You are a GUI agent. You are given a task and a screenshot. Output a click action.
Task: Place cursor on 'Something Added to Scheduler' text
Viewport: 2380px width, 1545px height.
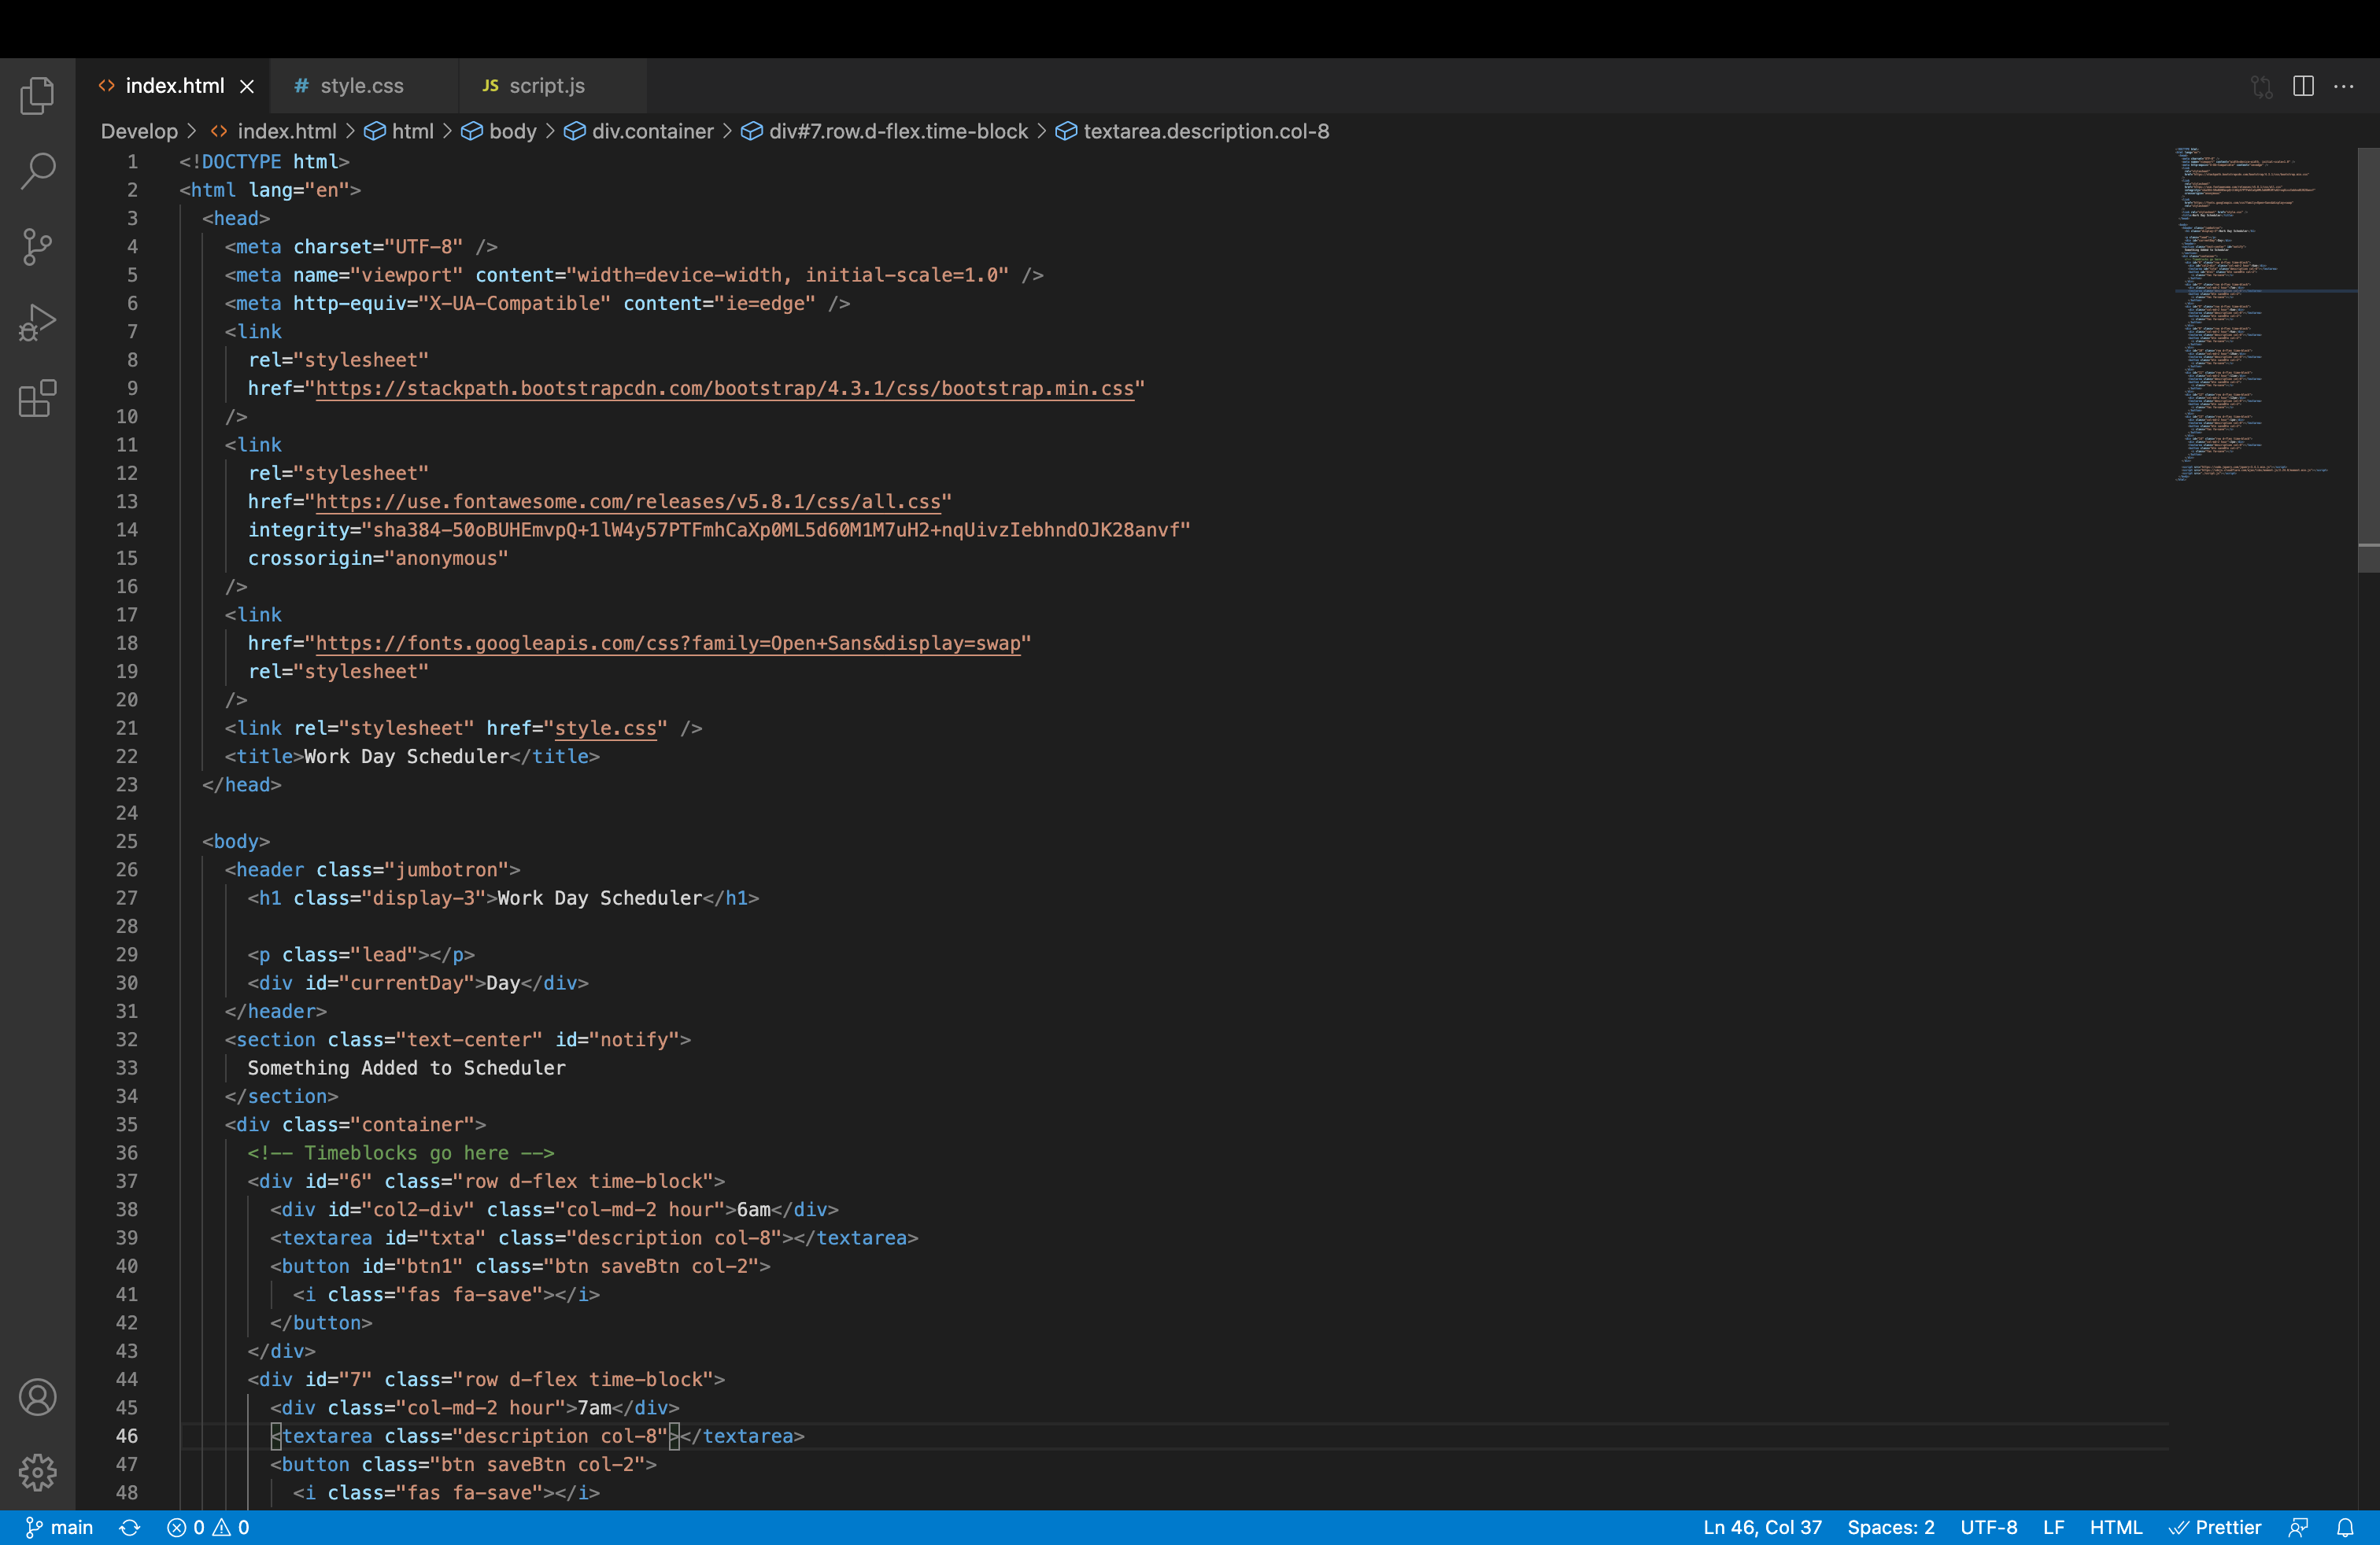[406, 1067]
